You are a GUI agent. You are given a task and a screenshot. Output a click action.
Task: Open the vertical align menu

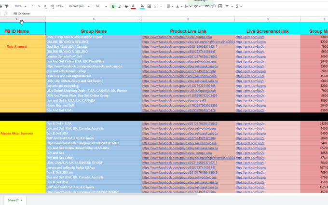tap(179, 6)
